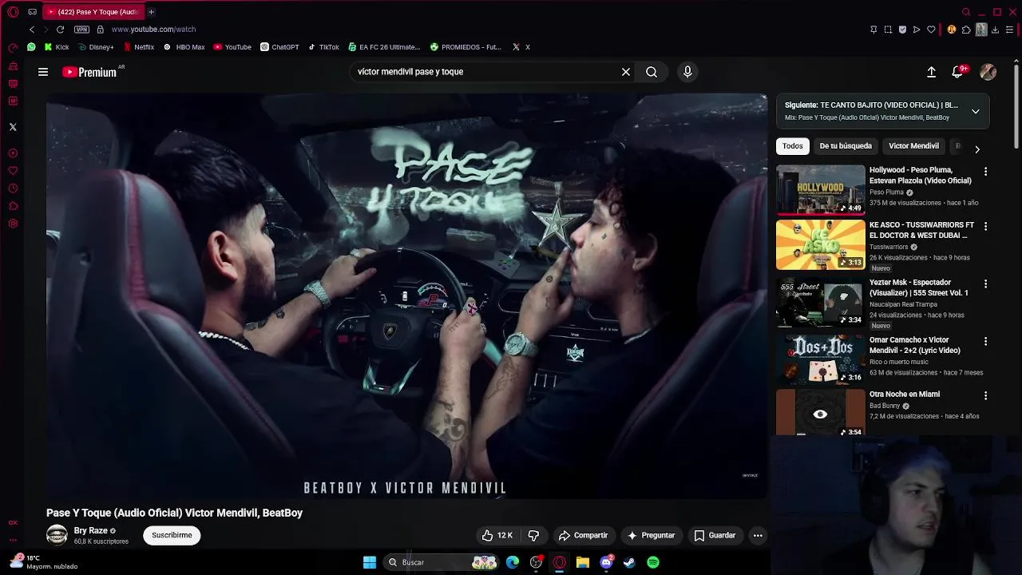Open KE ASCO Tussiwarriors video thumbnail
Viewport: 1022px width, 575px height.
pos(820,245)
